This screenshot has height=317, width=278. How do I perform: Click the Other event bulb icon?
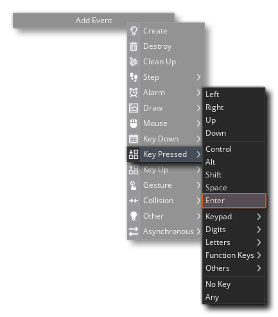134,216
